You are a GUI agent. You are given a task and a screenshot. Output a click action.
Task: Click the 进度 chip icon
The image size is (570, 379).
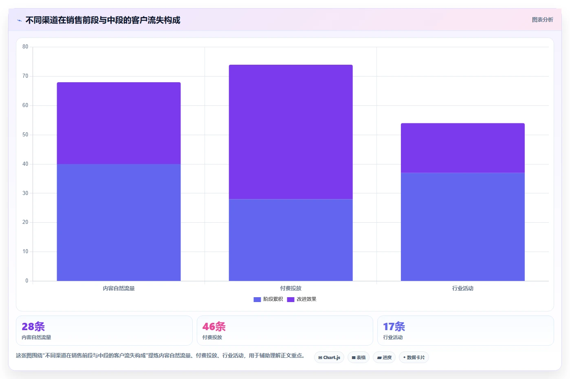pyautogui.click(x=379, y=357)
